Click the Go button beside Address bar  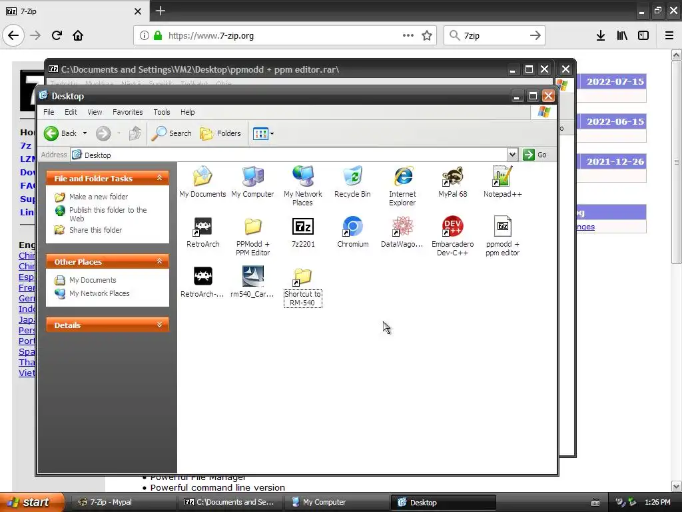tap(535, 155)
